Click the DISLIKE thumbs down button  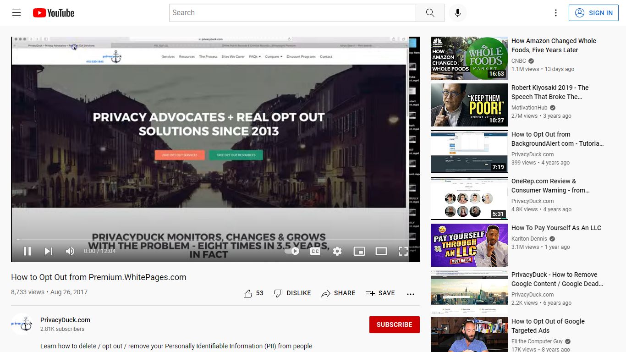(x=292, y=293)
